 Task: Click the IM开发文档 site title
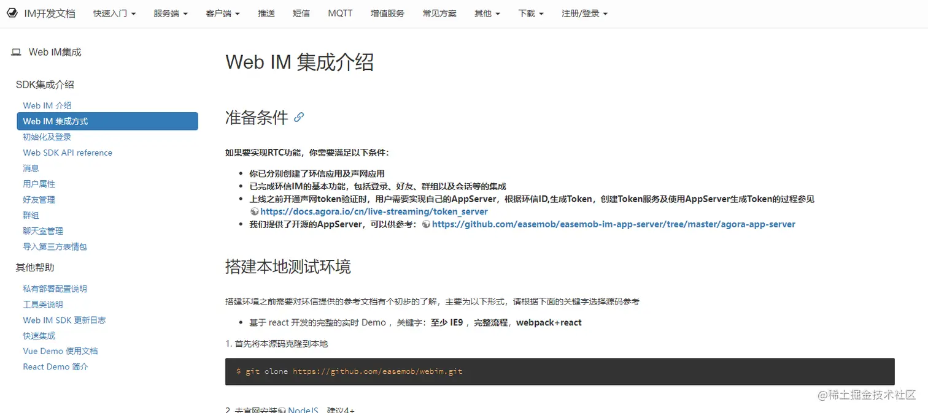50,13
